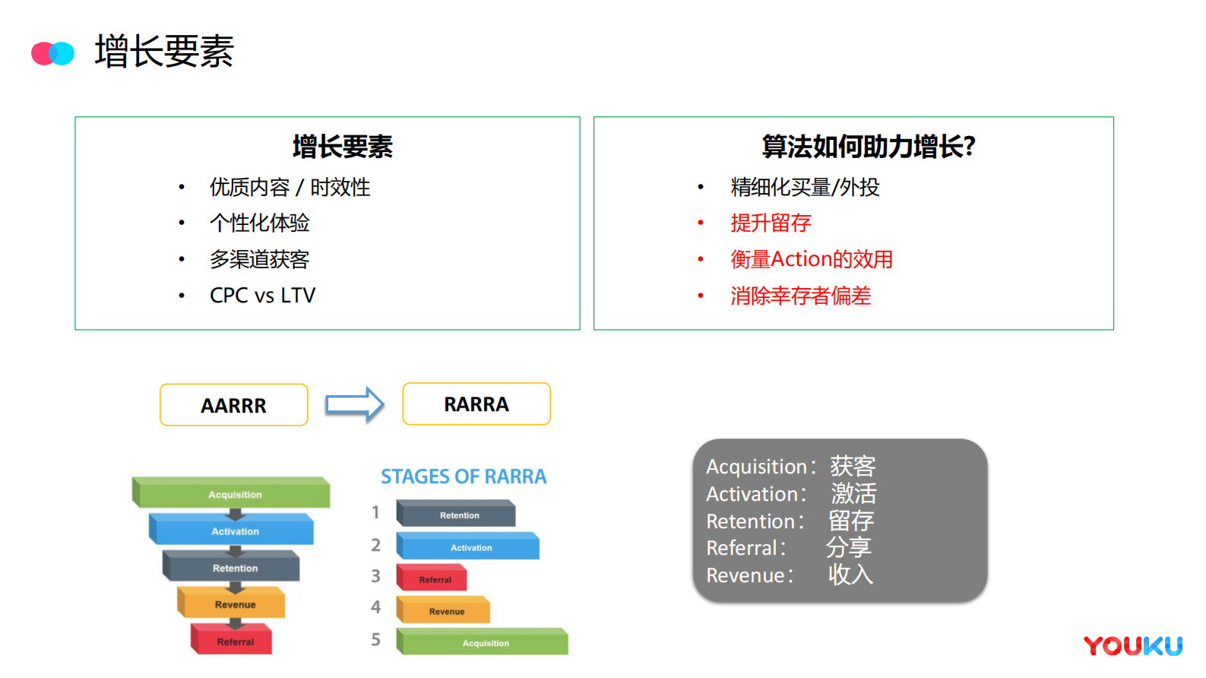Click the YOUKU logo
This screenshot has height=678, width=1206.
pos(1133,645)
